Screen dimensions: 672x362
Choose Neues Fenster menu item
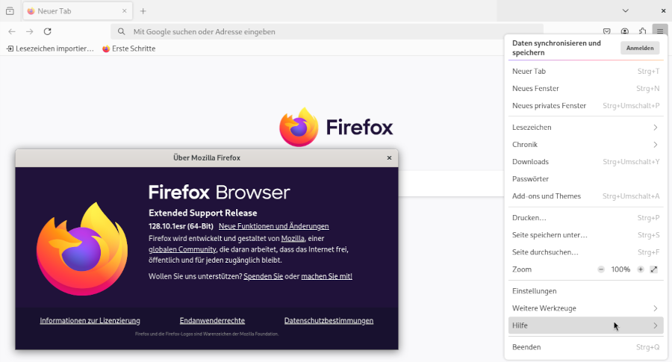click(x=586, y=88)
